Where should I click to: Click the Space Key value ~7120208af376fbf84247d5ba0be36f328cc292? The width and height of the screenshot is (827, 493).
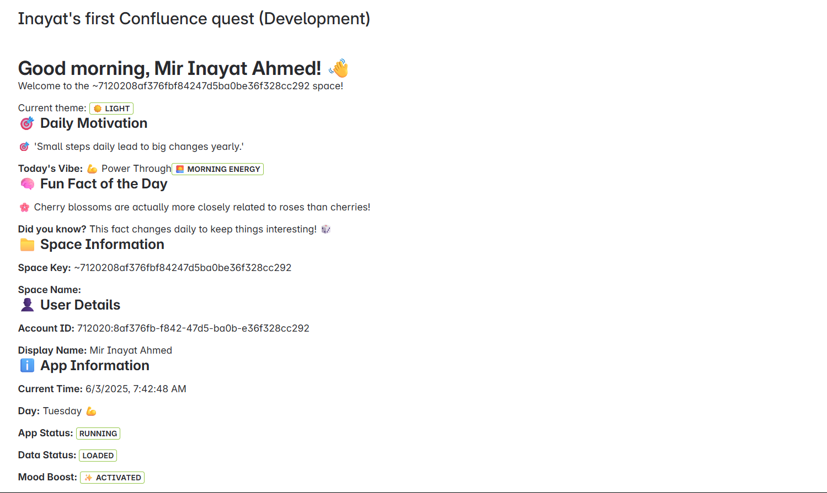183,268
